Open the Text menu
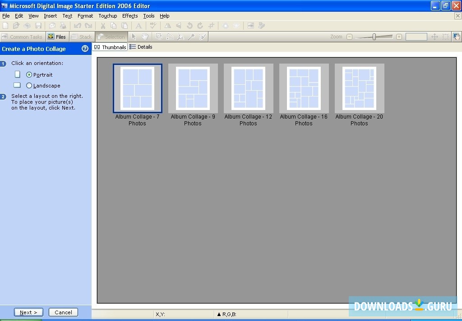This screenshot has height=321, width=462. point(67,16)
